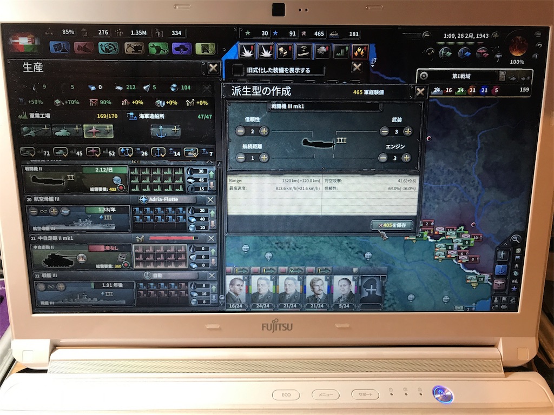Decrease 航続距離 with the minus button
The image size is (554, 415).
pos(241,158)
